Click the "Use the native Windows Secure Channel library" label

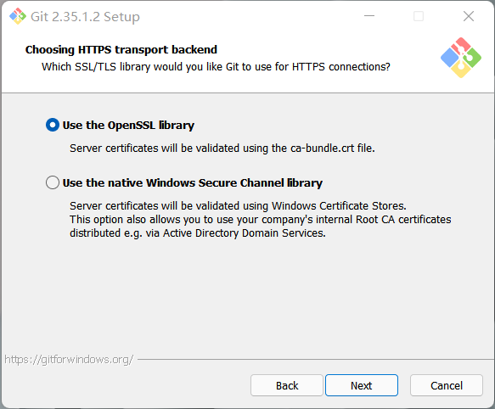pos(193,183)
